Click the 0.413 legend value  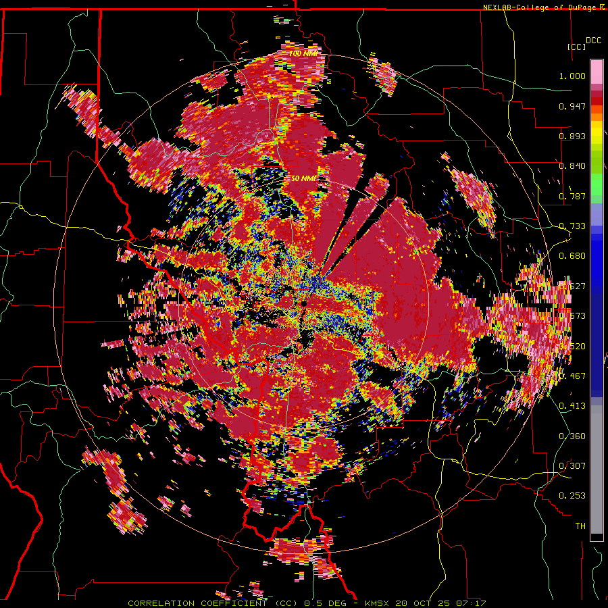[x=572, y=406]
